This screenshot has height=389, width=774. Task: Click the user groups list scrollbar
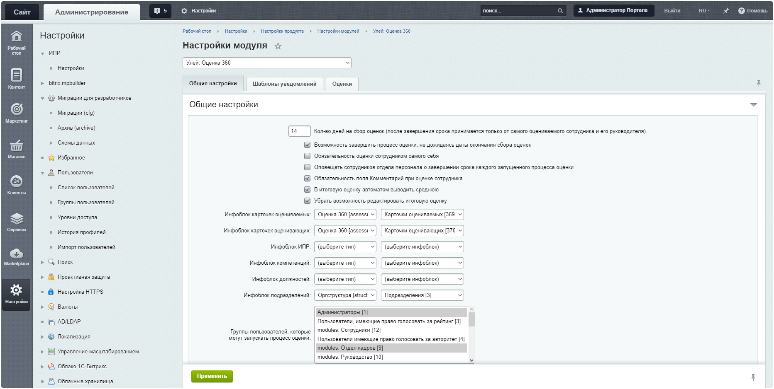click(x=471, y=335)
